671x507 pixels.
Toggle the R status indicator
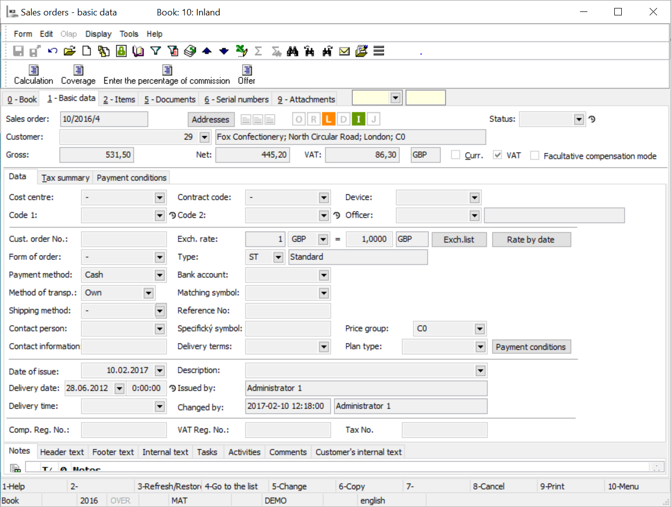click(x=313, y=119)
